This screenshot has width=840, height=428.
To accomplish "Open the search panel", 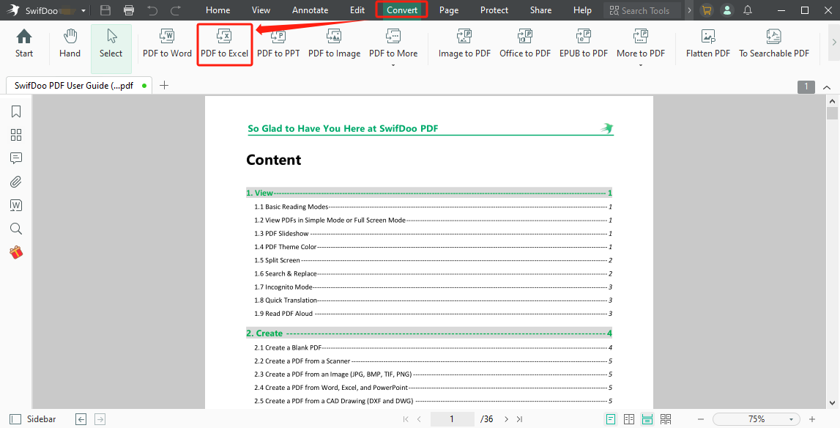I will [x=15, y=228].
